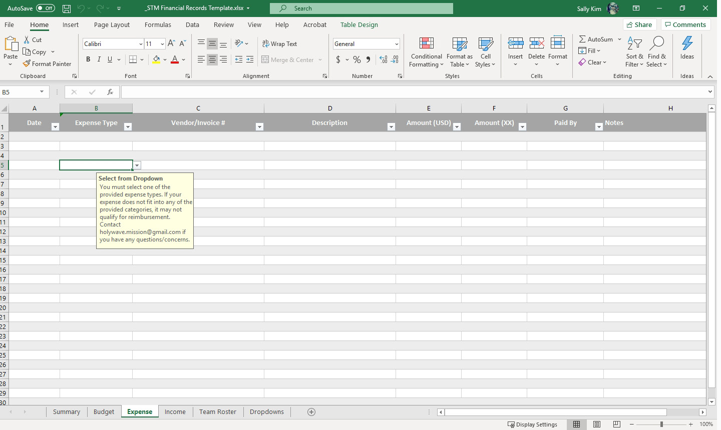Image resolution: width=721 pixels, height=430 pixels.
Task: Open Expense Type column filter dropdown
Action: tap(128, 127)
